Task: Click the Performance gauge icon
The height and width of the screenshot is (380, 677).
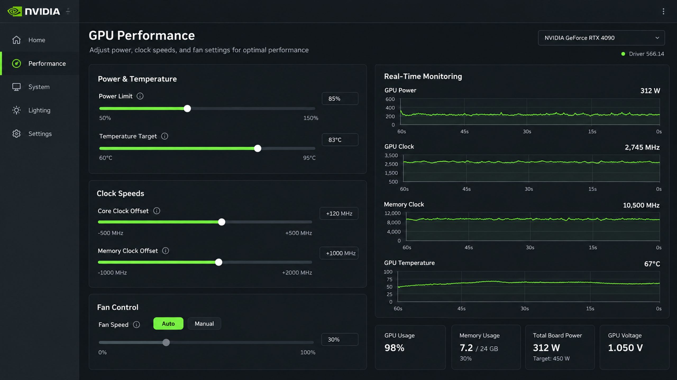Action: [16, 63]
